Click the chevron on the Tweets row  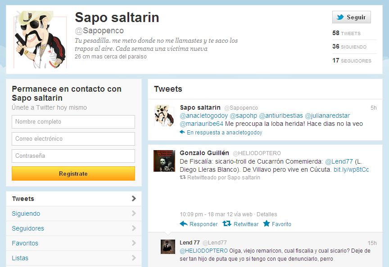click(134, 198)
